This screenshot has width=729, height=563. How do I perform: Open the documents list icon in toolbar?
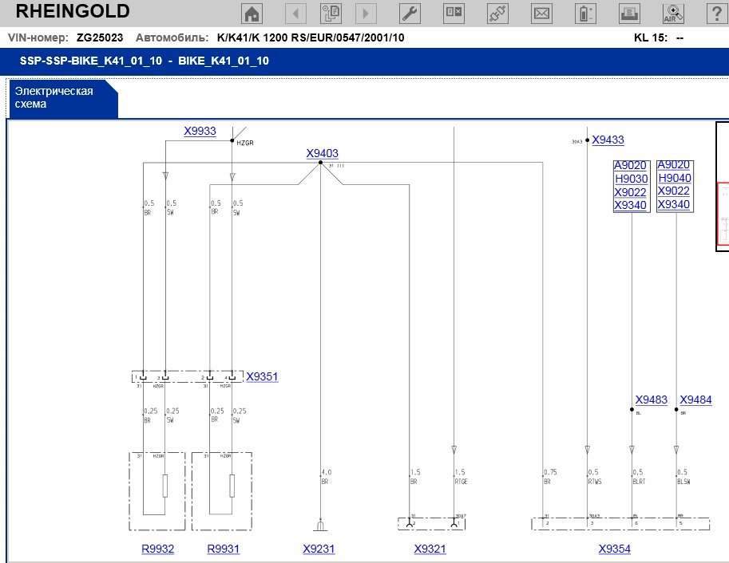[331, 13]
